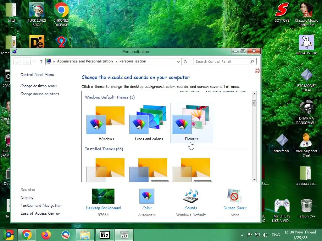Open the Color settings icon
This screenshot has height=241, width=322.
coord(147,196)
